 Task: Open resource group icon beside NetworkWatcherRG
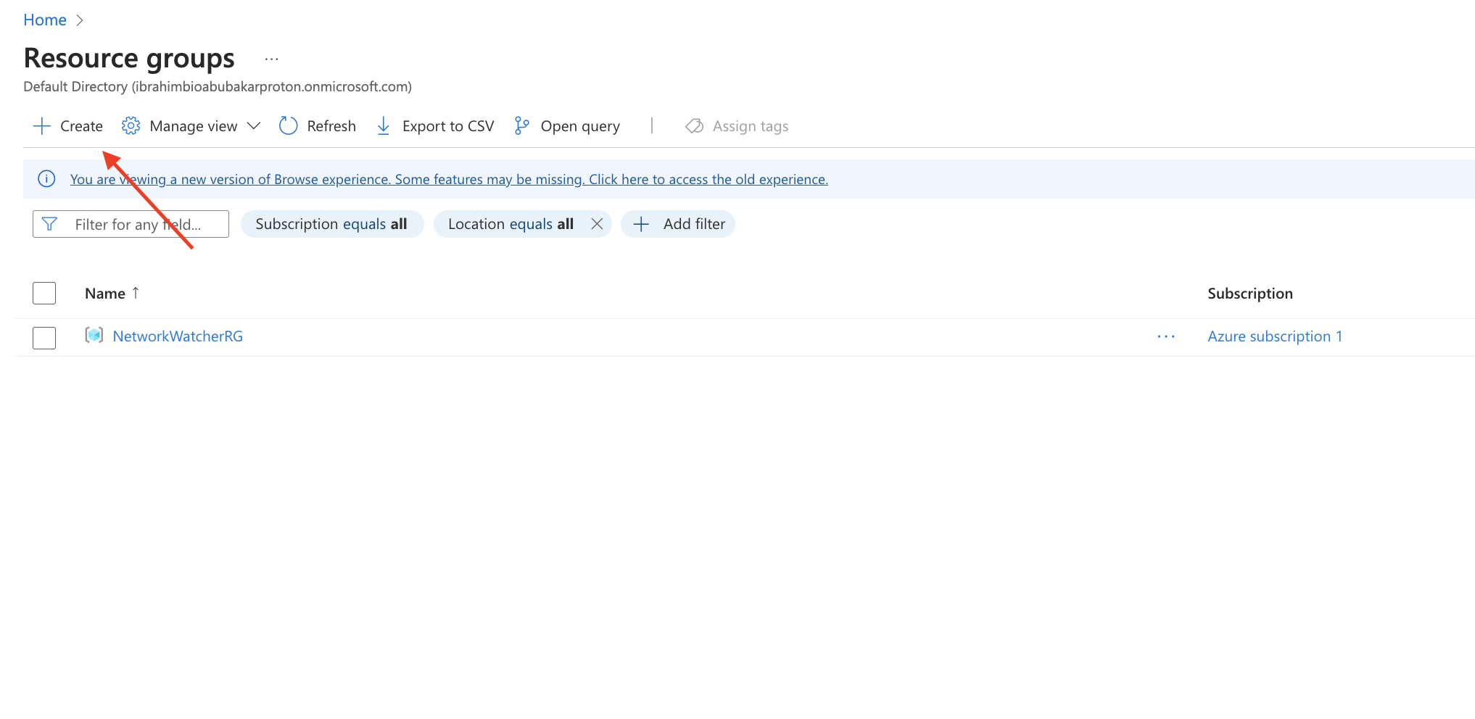click(94, 335)
